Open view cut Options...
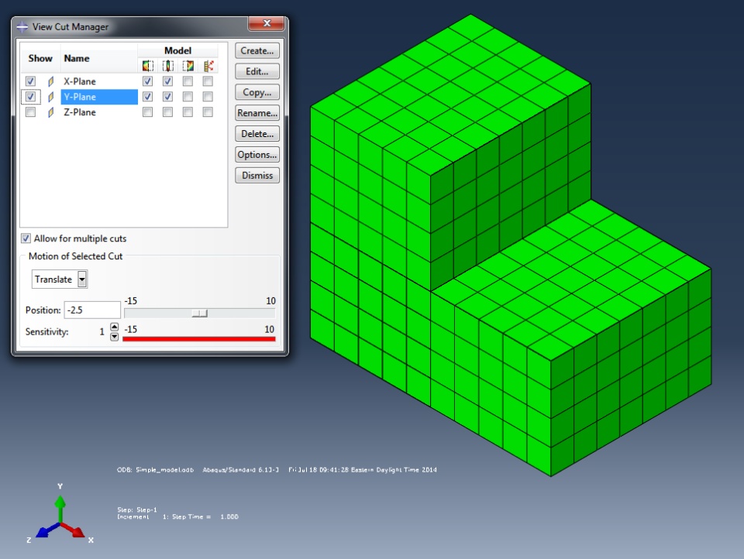 point(257,155)
